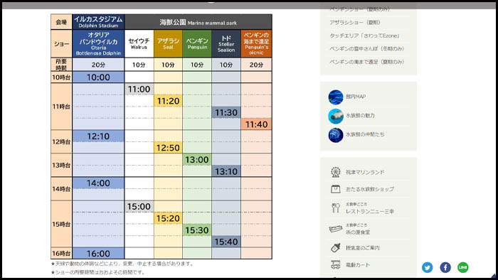
Task: Click the 12:50 seal show time
Action: 168,148
